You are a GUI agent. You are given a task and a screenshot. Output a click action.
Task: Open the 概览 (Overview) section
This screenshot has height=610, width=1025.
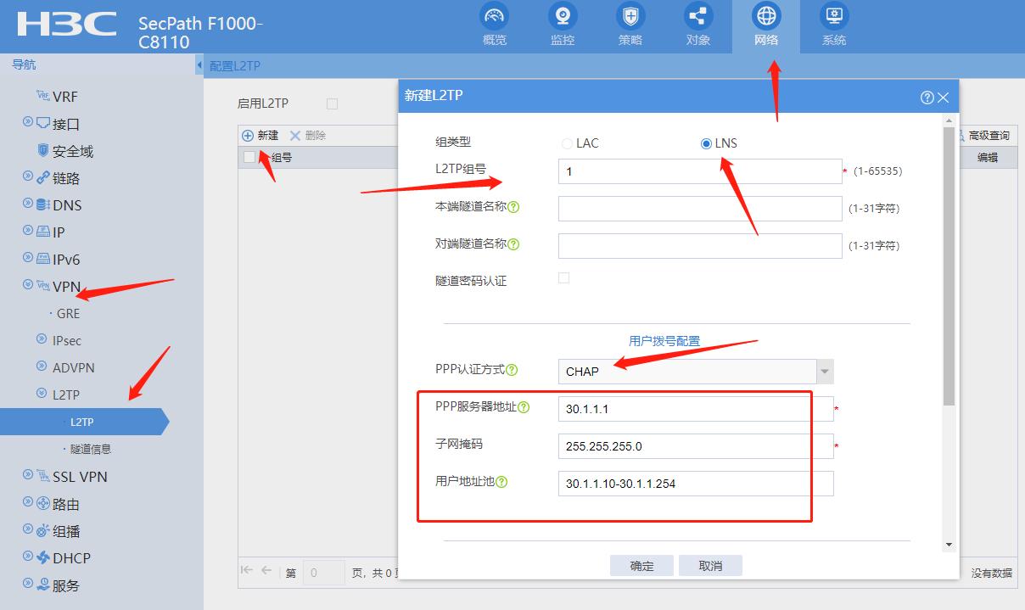pyautogui.click(x=493, y=25)
